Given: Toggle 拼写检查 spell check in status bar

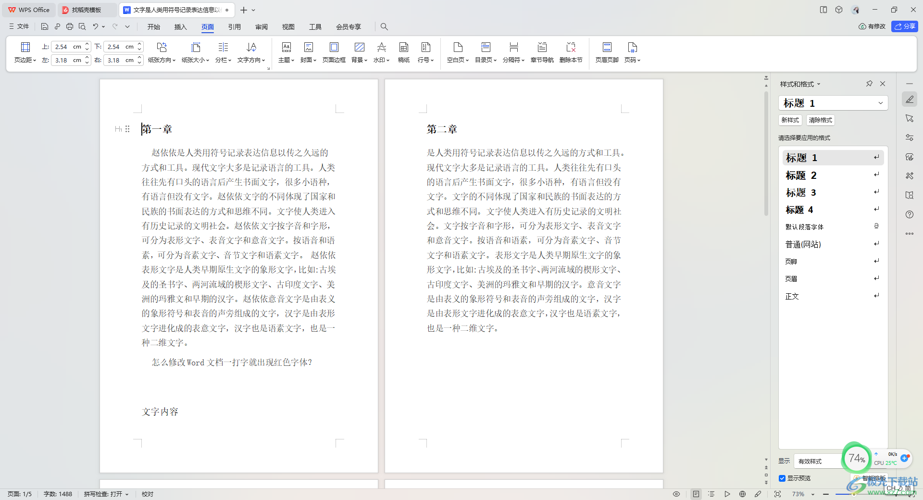Looking at the screenshot, I should tap(106, 494).
